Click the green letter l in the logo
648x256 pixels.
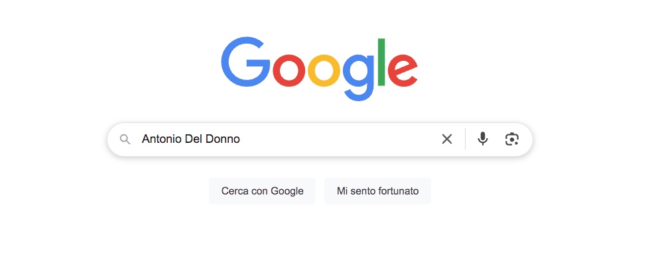click(381, 62)
